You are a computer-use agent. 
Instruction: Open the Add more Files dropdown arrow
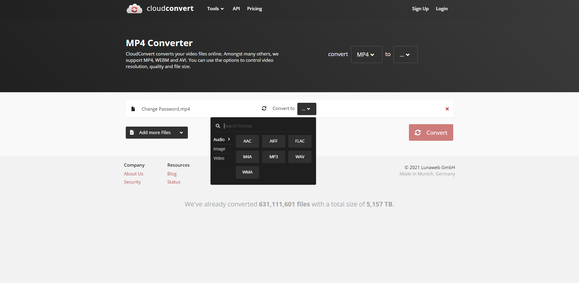click(x=181, y=132)
